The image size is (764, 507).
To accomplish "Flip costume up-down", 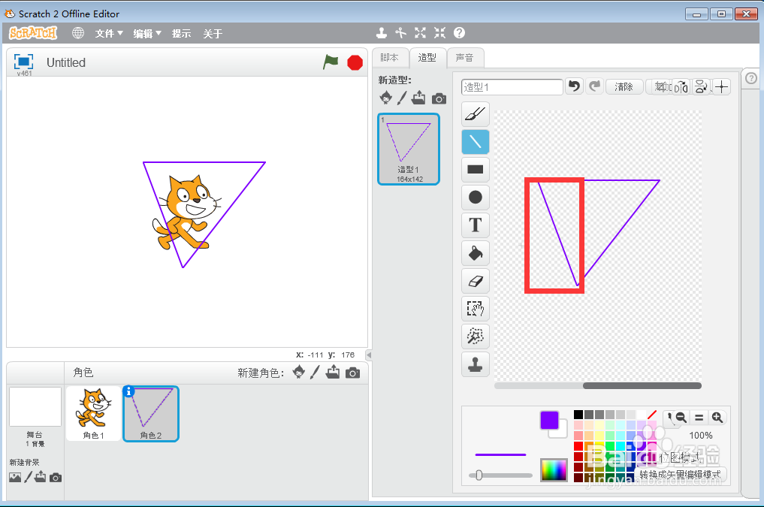I will coord(701,86).
